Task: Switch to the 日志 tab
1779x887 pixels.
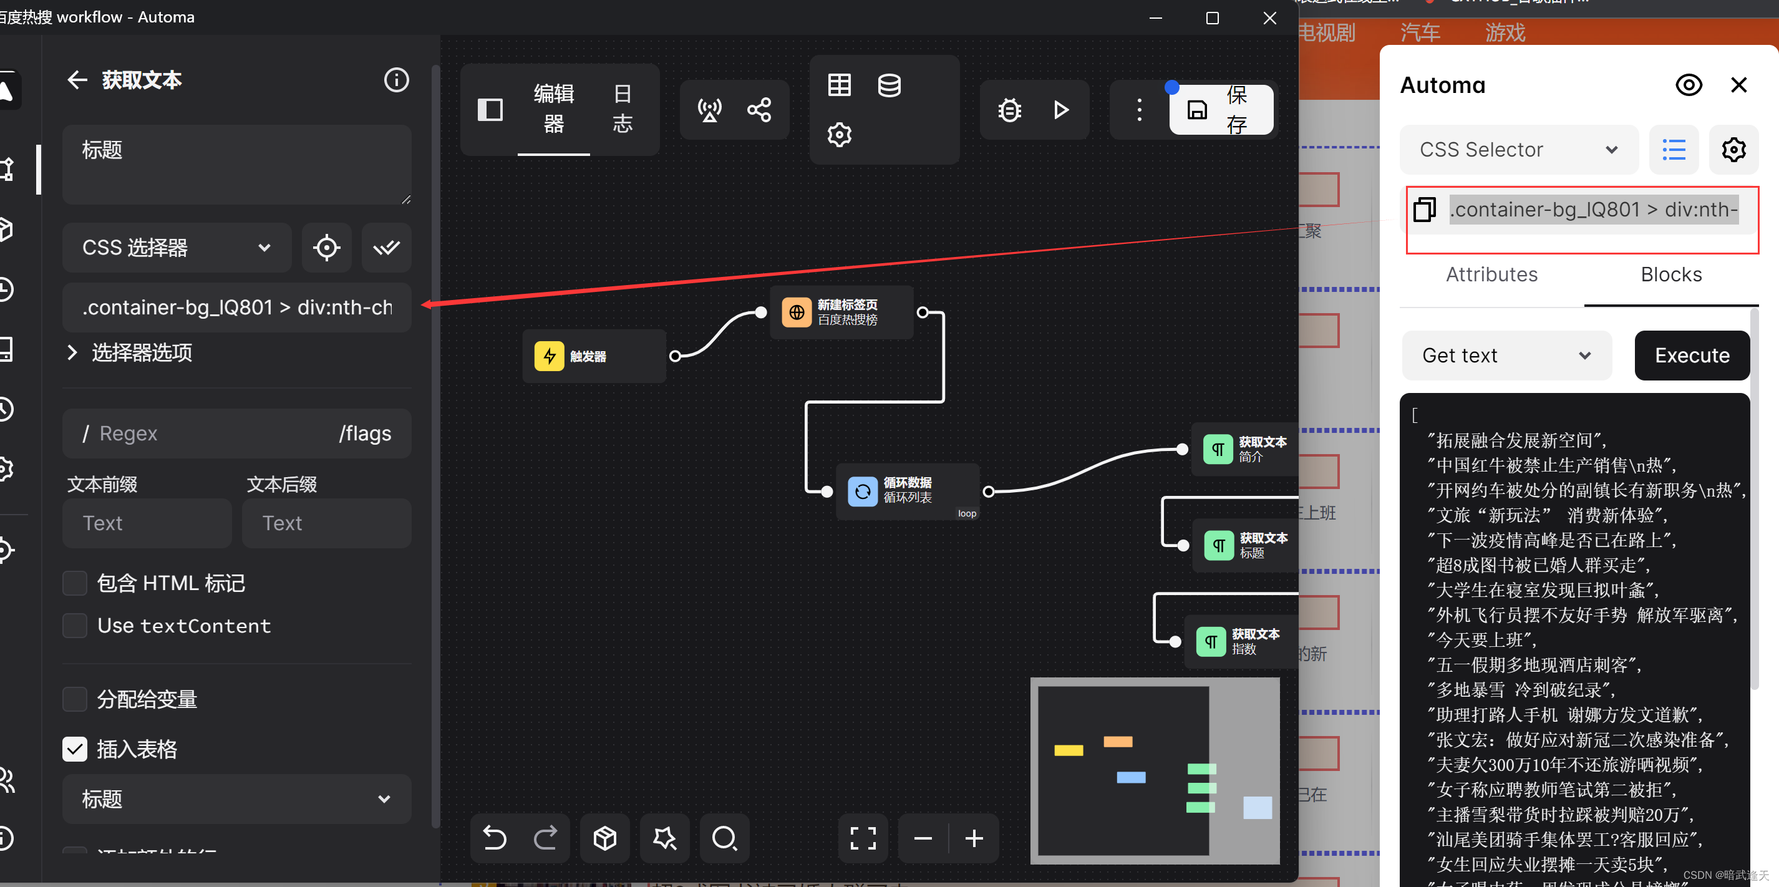Action: [x=623, y=109]
